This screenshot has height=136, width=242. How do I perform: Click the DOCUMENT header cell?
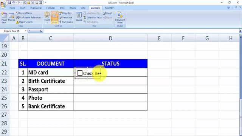(x=51, y=63)
